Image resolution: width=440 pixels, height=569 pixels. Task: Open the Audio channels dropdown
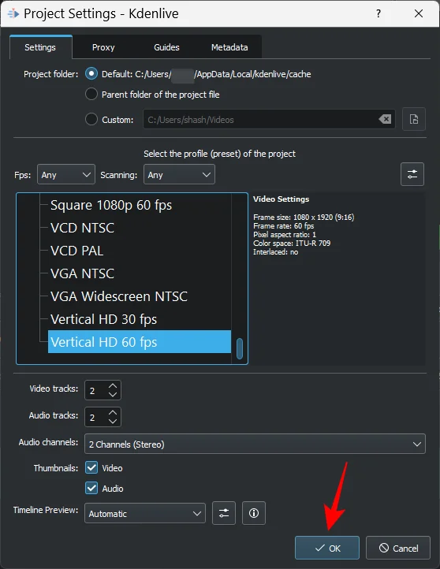(x=255, y=444)
